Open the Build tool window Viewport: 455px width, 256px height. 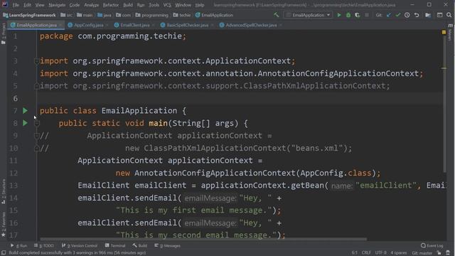tap(139, 245)
